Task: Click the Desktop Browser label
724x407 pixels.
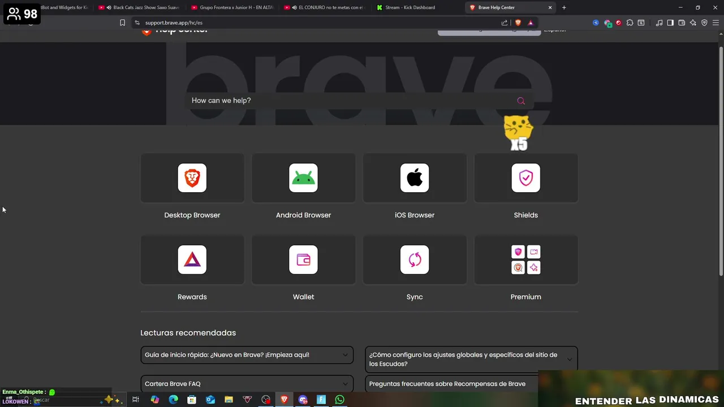Action: [x=192, y=215]
